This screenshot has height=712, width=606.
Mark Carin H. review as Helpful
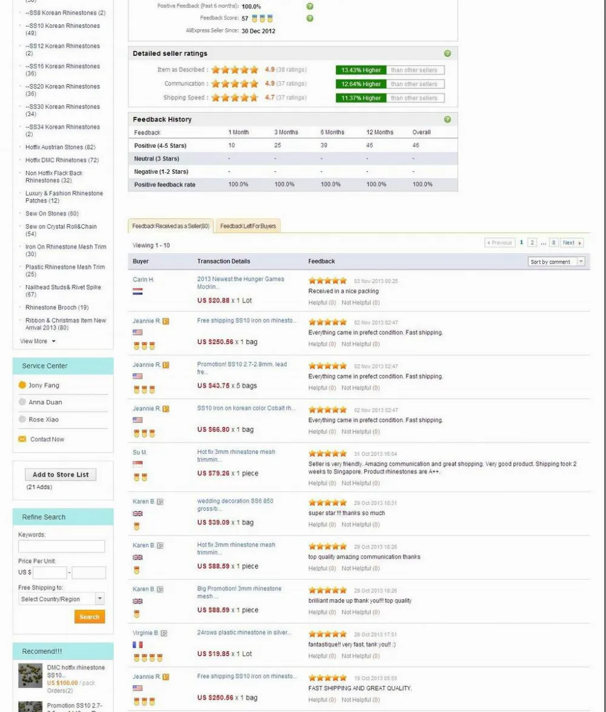pos(322,303)
